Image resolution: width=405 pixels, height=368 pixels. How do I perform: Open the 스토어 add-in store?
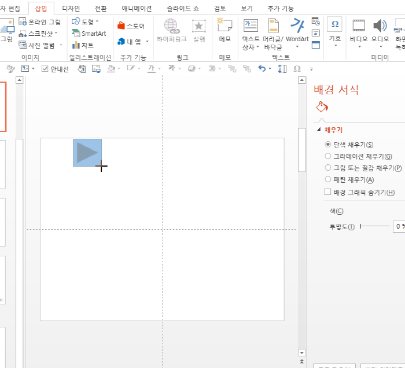[131, 26]
